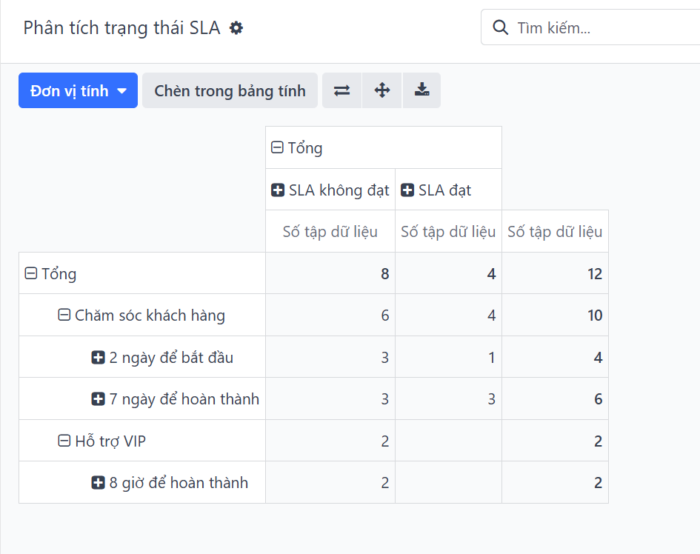Click SLA đạt value 3 for 7 ngày để hoàn thành
700x554 pixels.
[x=449, y=398]
